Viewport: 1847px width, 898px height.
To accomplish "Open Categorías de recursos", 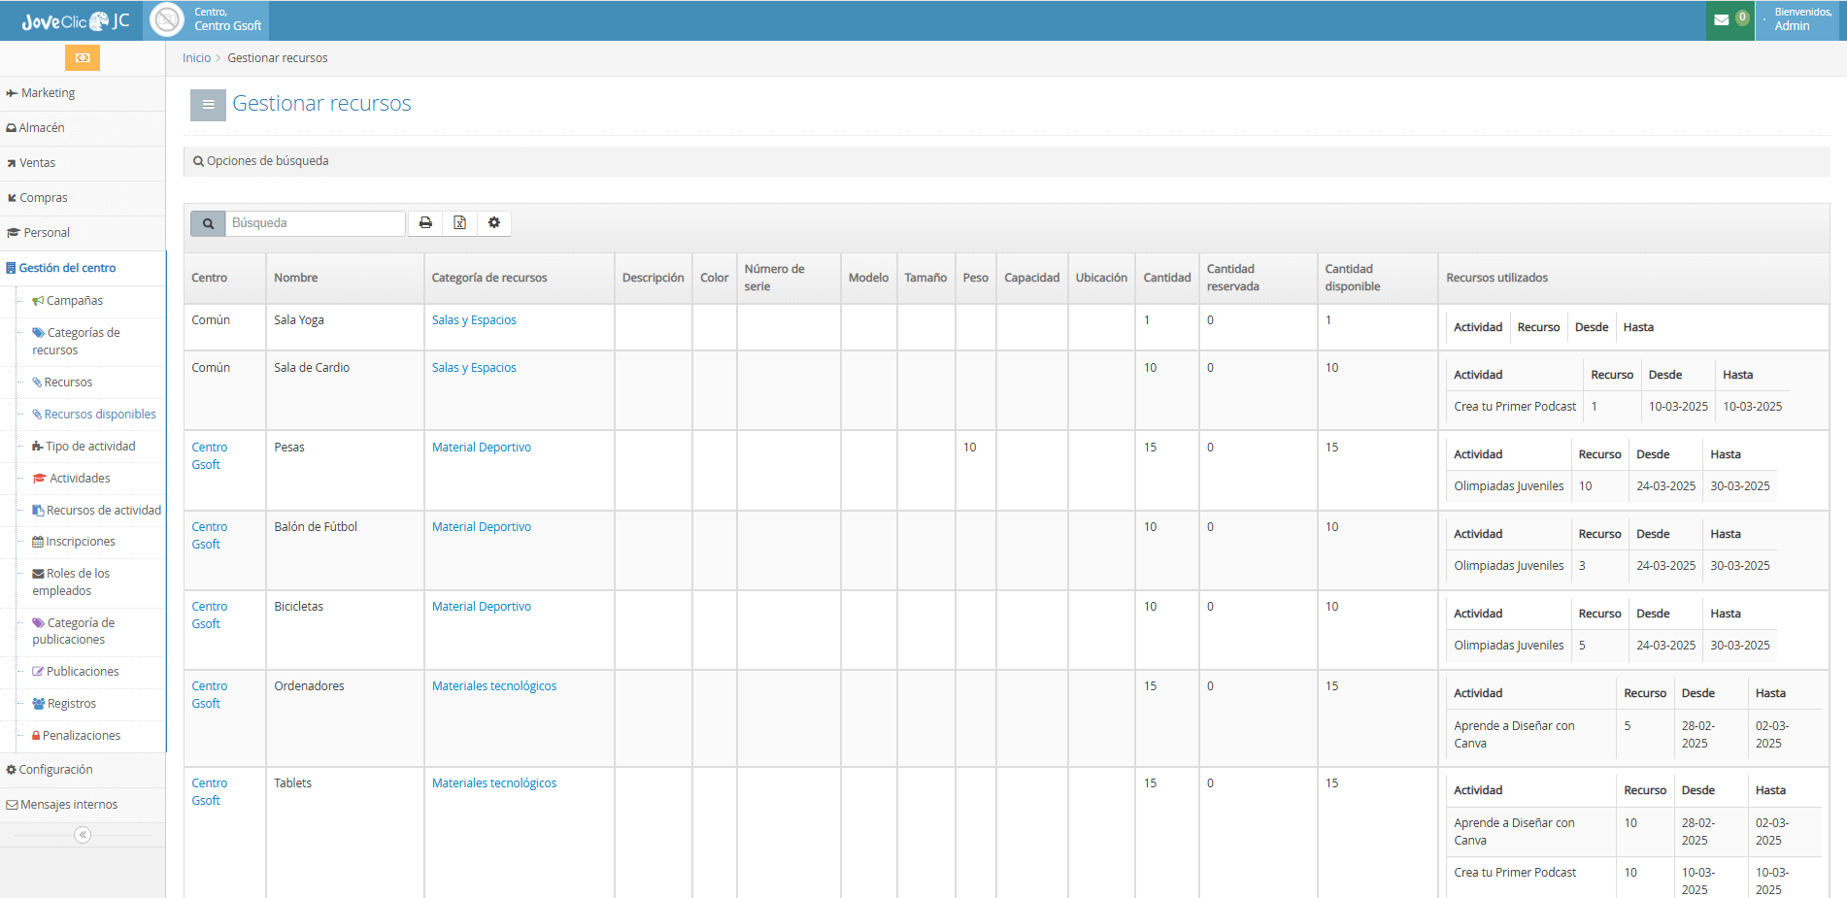I will coord(76,341).
